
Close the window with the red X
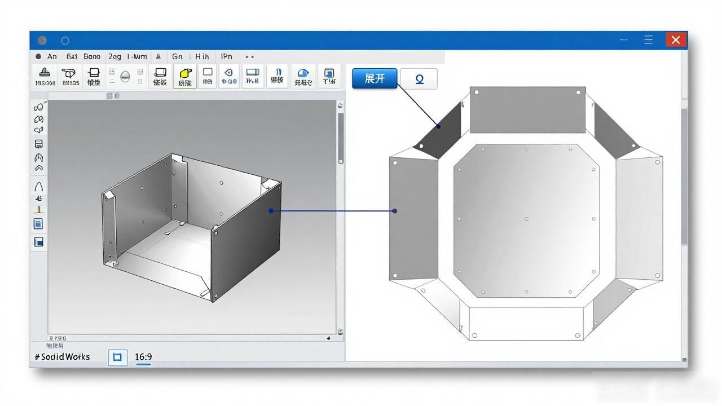point(676,39)
